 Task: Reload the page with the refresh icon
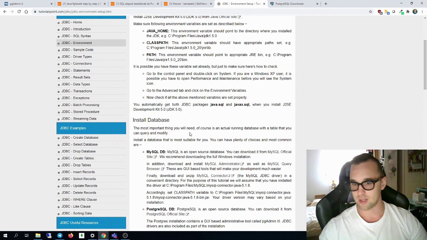click(x=19, y=12)
